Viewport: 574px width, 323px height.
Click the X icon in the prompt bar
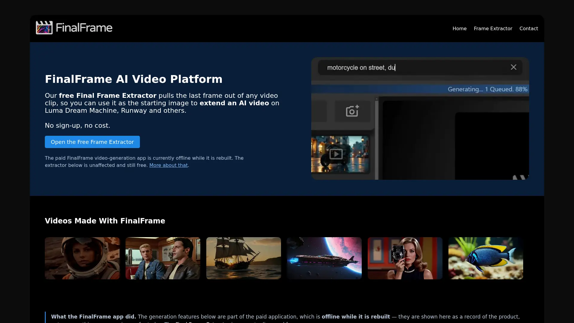click(x=513, y=67)
